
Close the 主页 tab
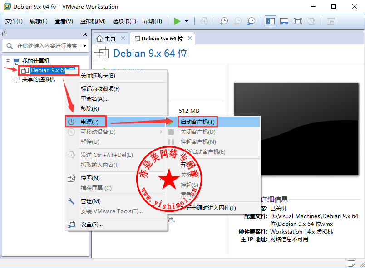[123, 38]
